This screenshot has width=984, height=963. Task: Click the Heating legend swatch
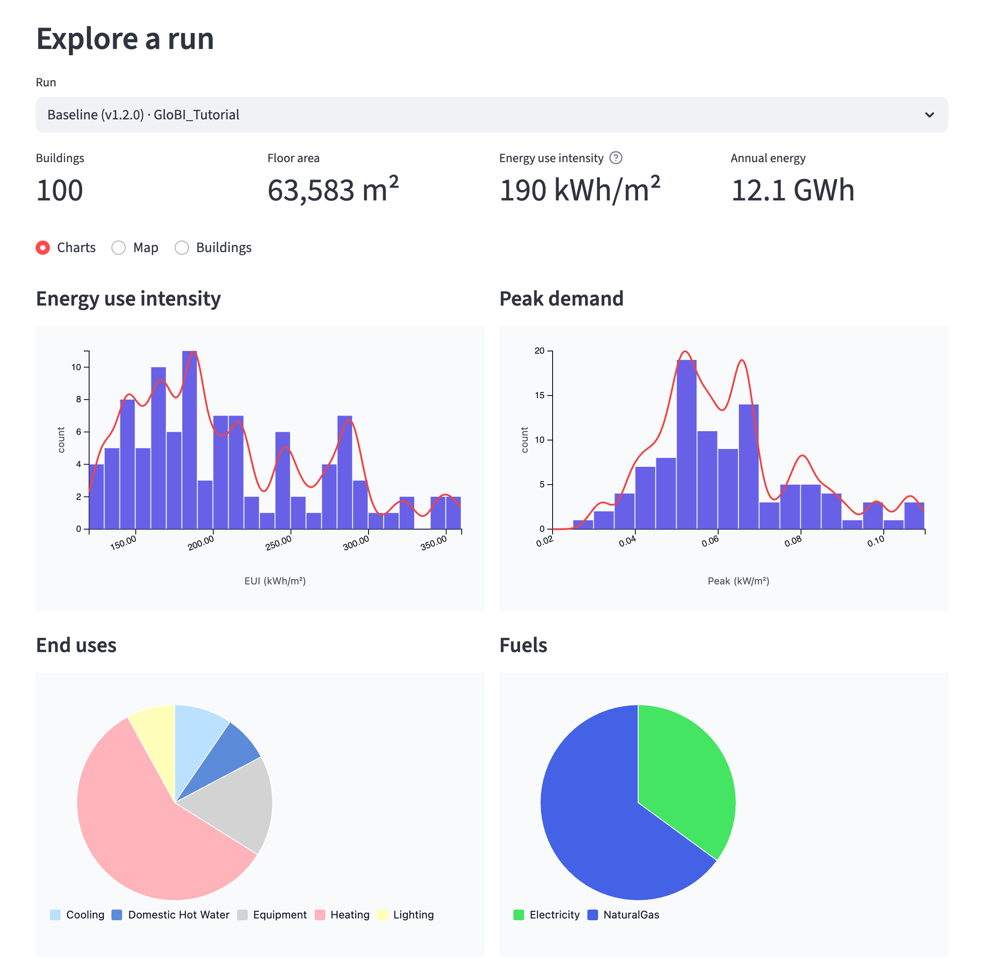click(319, 914)
